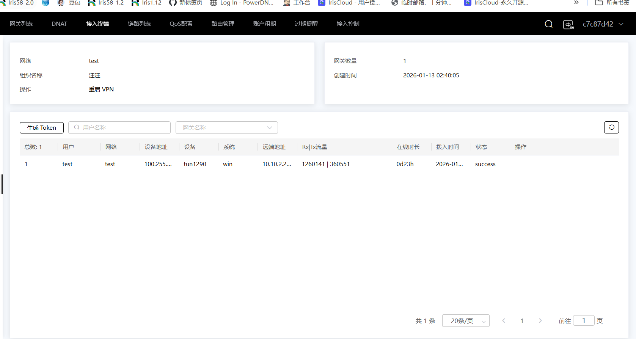The height and width of the screenshot is (339, 636).
Task: Open the 20条/页 page size dropdown
Action: coord(466,321)
